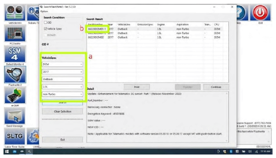Screen dimensions: 276x158
Task: Enable the CID search condition checkbox
Action: [x=46, y=23]
